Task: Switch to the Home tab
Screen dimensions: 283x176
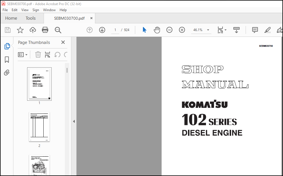Action: click(x=11, y=18)
